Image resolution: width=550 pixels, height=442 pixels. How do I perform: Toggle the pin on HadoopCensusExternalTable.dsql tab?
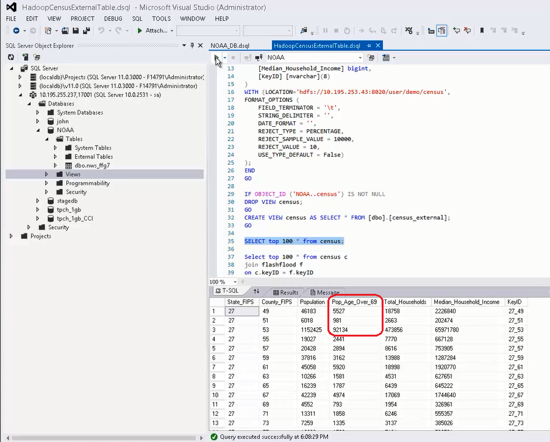tap(369, 46)
